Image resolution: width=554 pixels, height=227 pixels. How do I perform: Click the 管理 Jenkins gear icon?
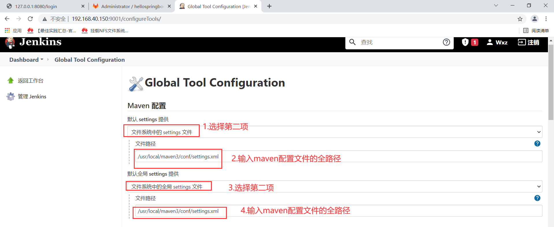11,96
